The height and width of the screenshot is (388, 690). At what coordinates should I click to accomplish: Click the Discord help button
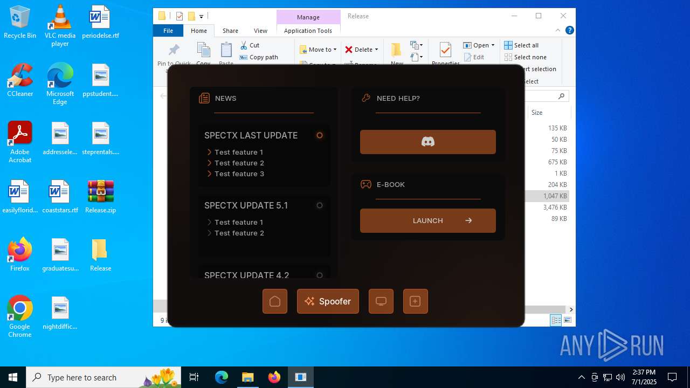pyautogui.click(x=428, y=142)
